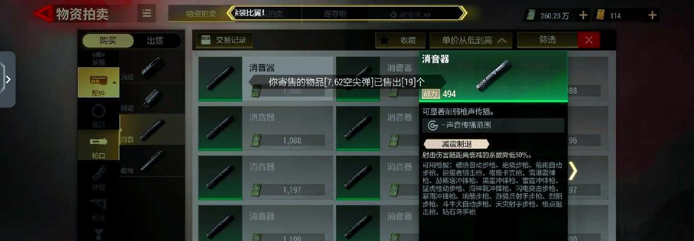Screen dimensions: 694x241
Task: Switch to the 出售 sell mode
Action: (x=155, y=41)
